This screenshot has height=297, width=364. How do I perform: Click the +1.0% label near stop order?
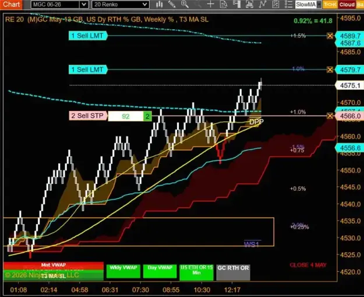[x=298, y=112]
